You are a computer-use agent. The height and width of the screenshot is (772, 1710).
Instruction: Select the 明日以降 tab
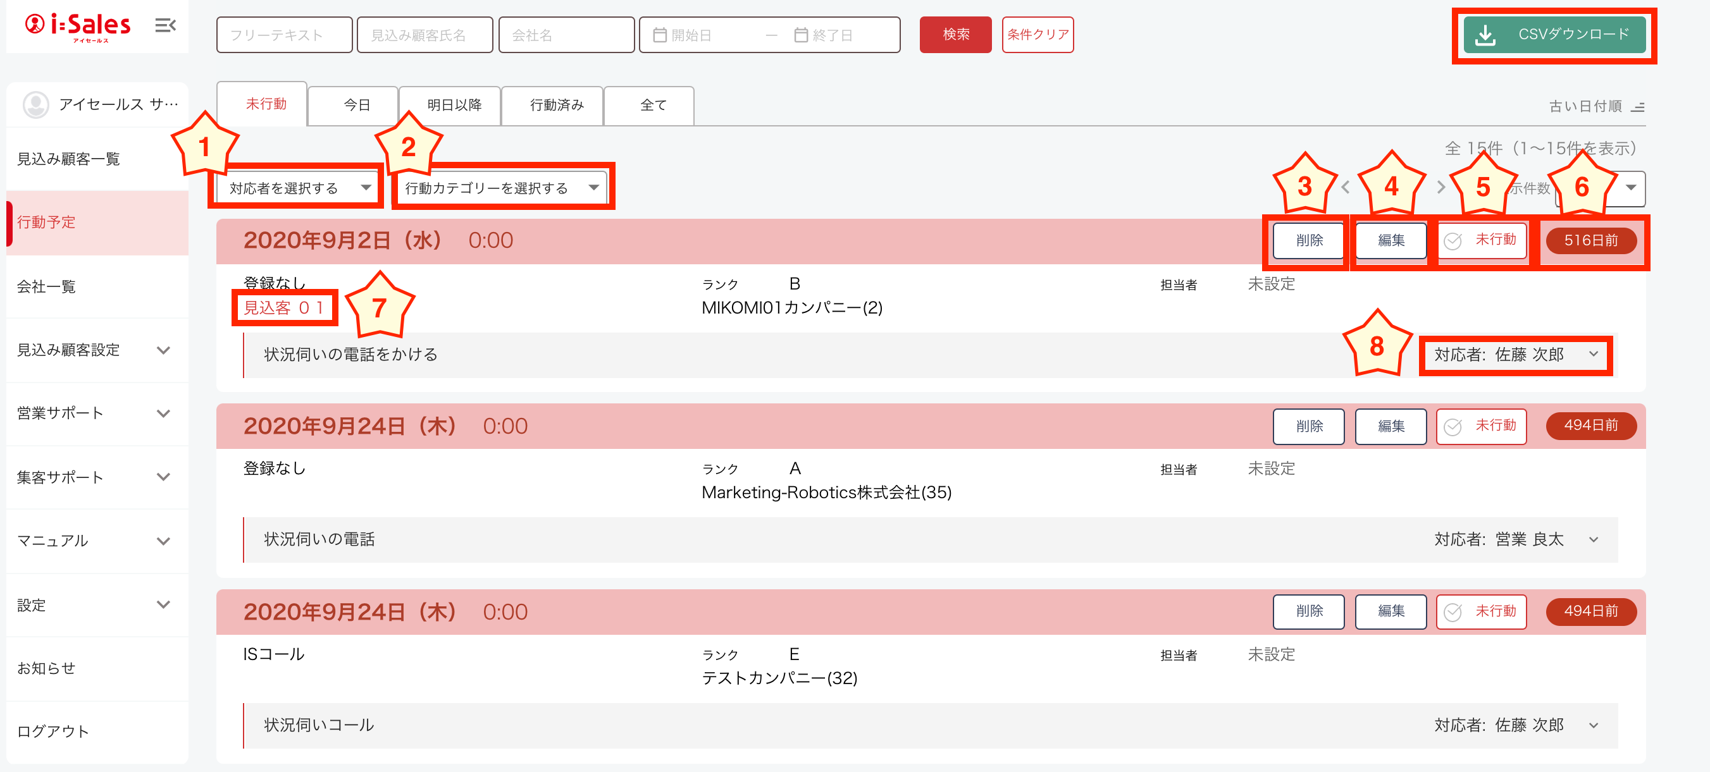click(x=454, y=106)
